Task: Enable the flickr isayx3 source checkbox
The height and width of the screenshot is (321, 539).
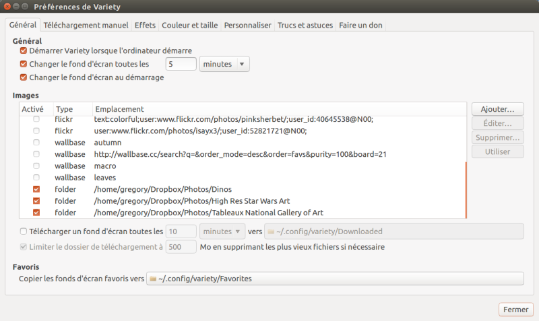Action: point(36,131)
